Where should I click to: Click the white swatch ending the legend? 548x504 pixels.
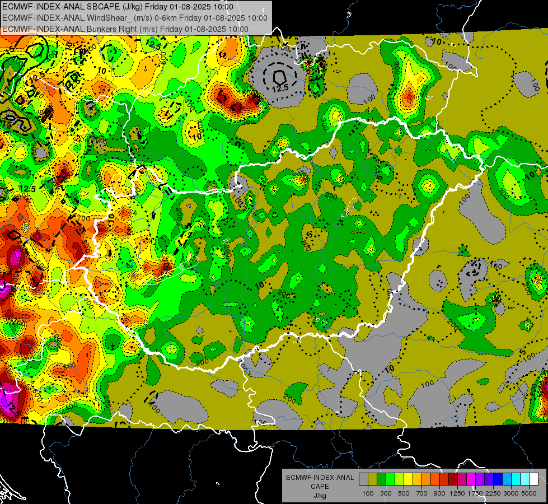[x=533, y=479]
